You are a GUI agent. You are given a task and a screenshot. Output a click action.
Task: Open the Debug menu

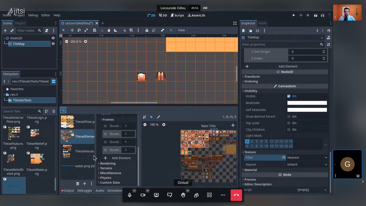[33, 15]
